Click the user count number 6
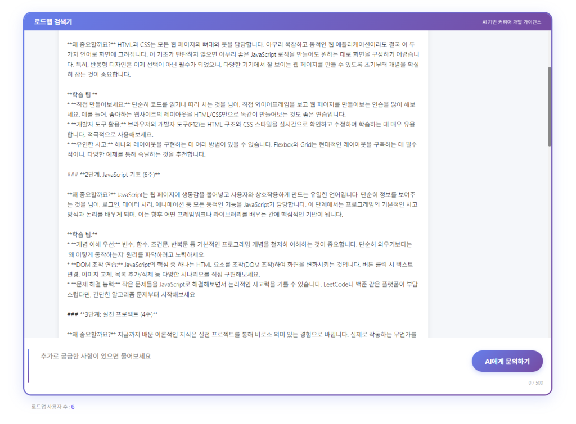This screenshot has height=424, width=576. tap(73, 407)
